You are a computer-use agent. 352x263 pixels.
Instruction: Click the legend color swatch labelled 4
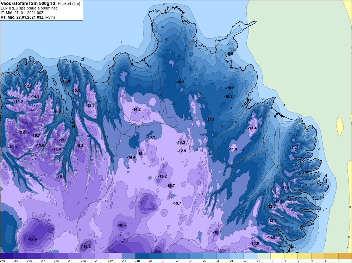tap(332, 256)
